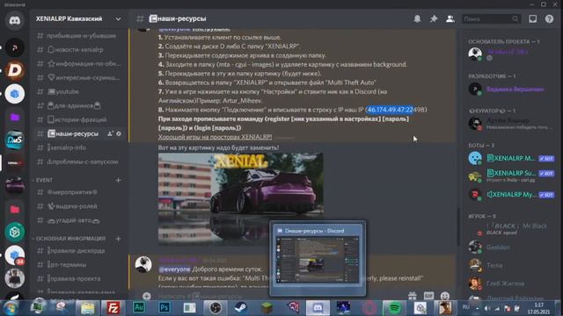The image size is (563, 316).
Task: Open Minecraft from the taskbar
Action: [267, 308]
